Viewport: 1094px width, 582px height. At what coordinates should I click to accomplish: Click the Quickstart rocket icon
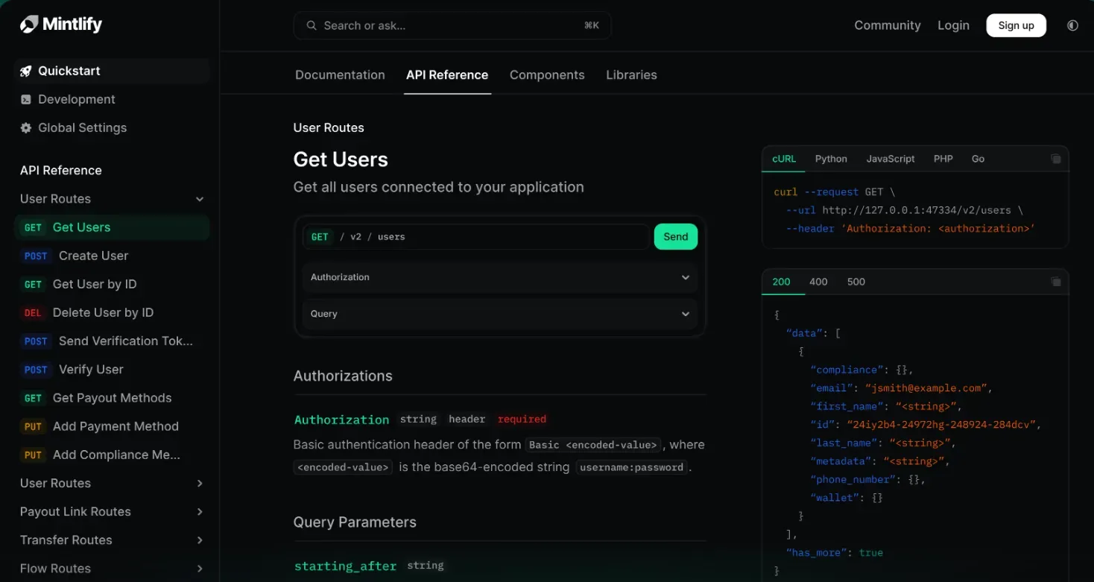click(26, 71)
